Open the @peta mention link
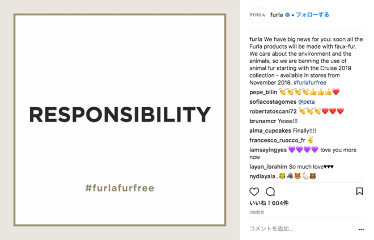 tap(307, 102)
